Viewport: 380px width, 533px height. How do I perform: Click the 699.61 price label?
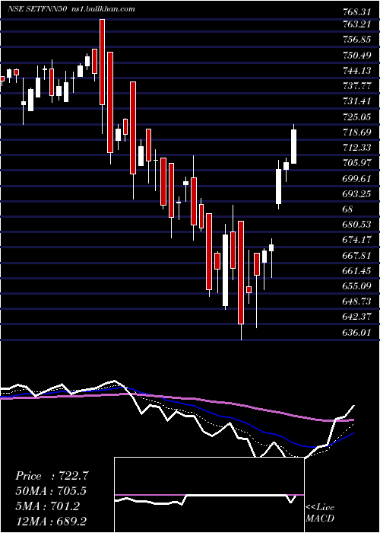coord(355,178)
